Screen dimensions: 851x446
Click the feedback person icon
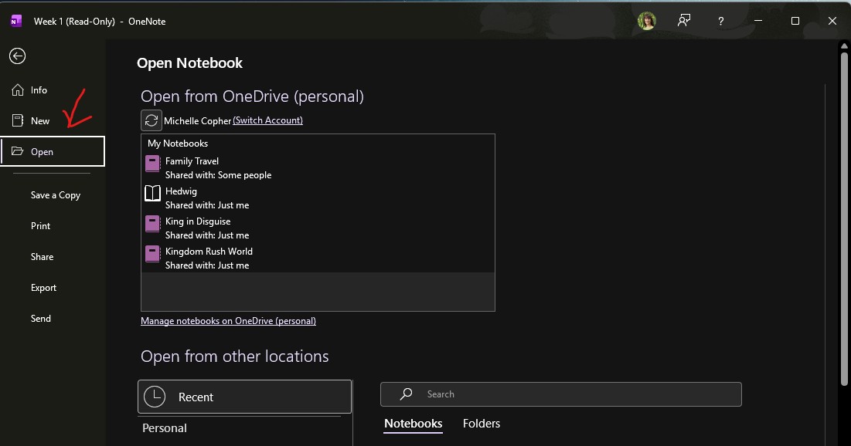[x=684, y=21]
